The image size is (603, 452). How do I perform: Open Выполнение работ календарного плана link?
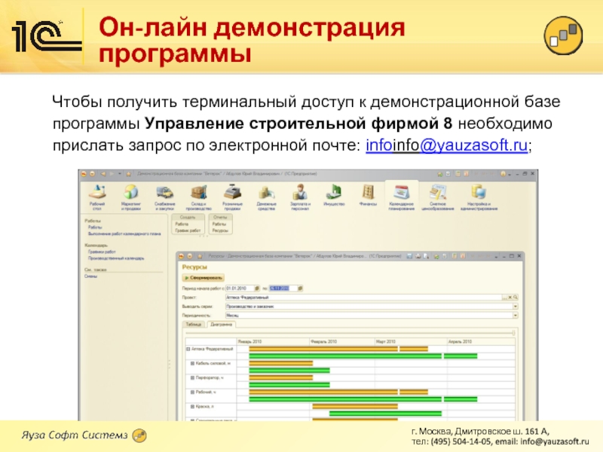[x=124, y=234]
